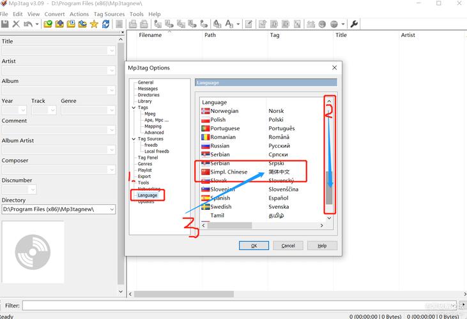Image resolution: width=467 pixels, height=319 pixels.
Task: Open the View menu
Action: (33, 14)
